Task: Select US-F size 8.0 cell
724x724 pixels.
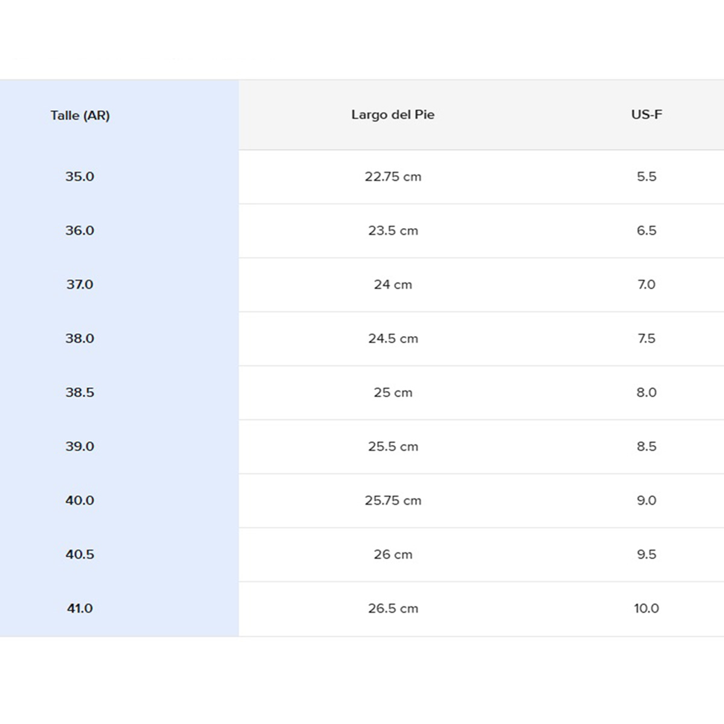Action: click(x=646, y=392)
